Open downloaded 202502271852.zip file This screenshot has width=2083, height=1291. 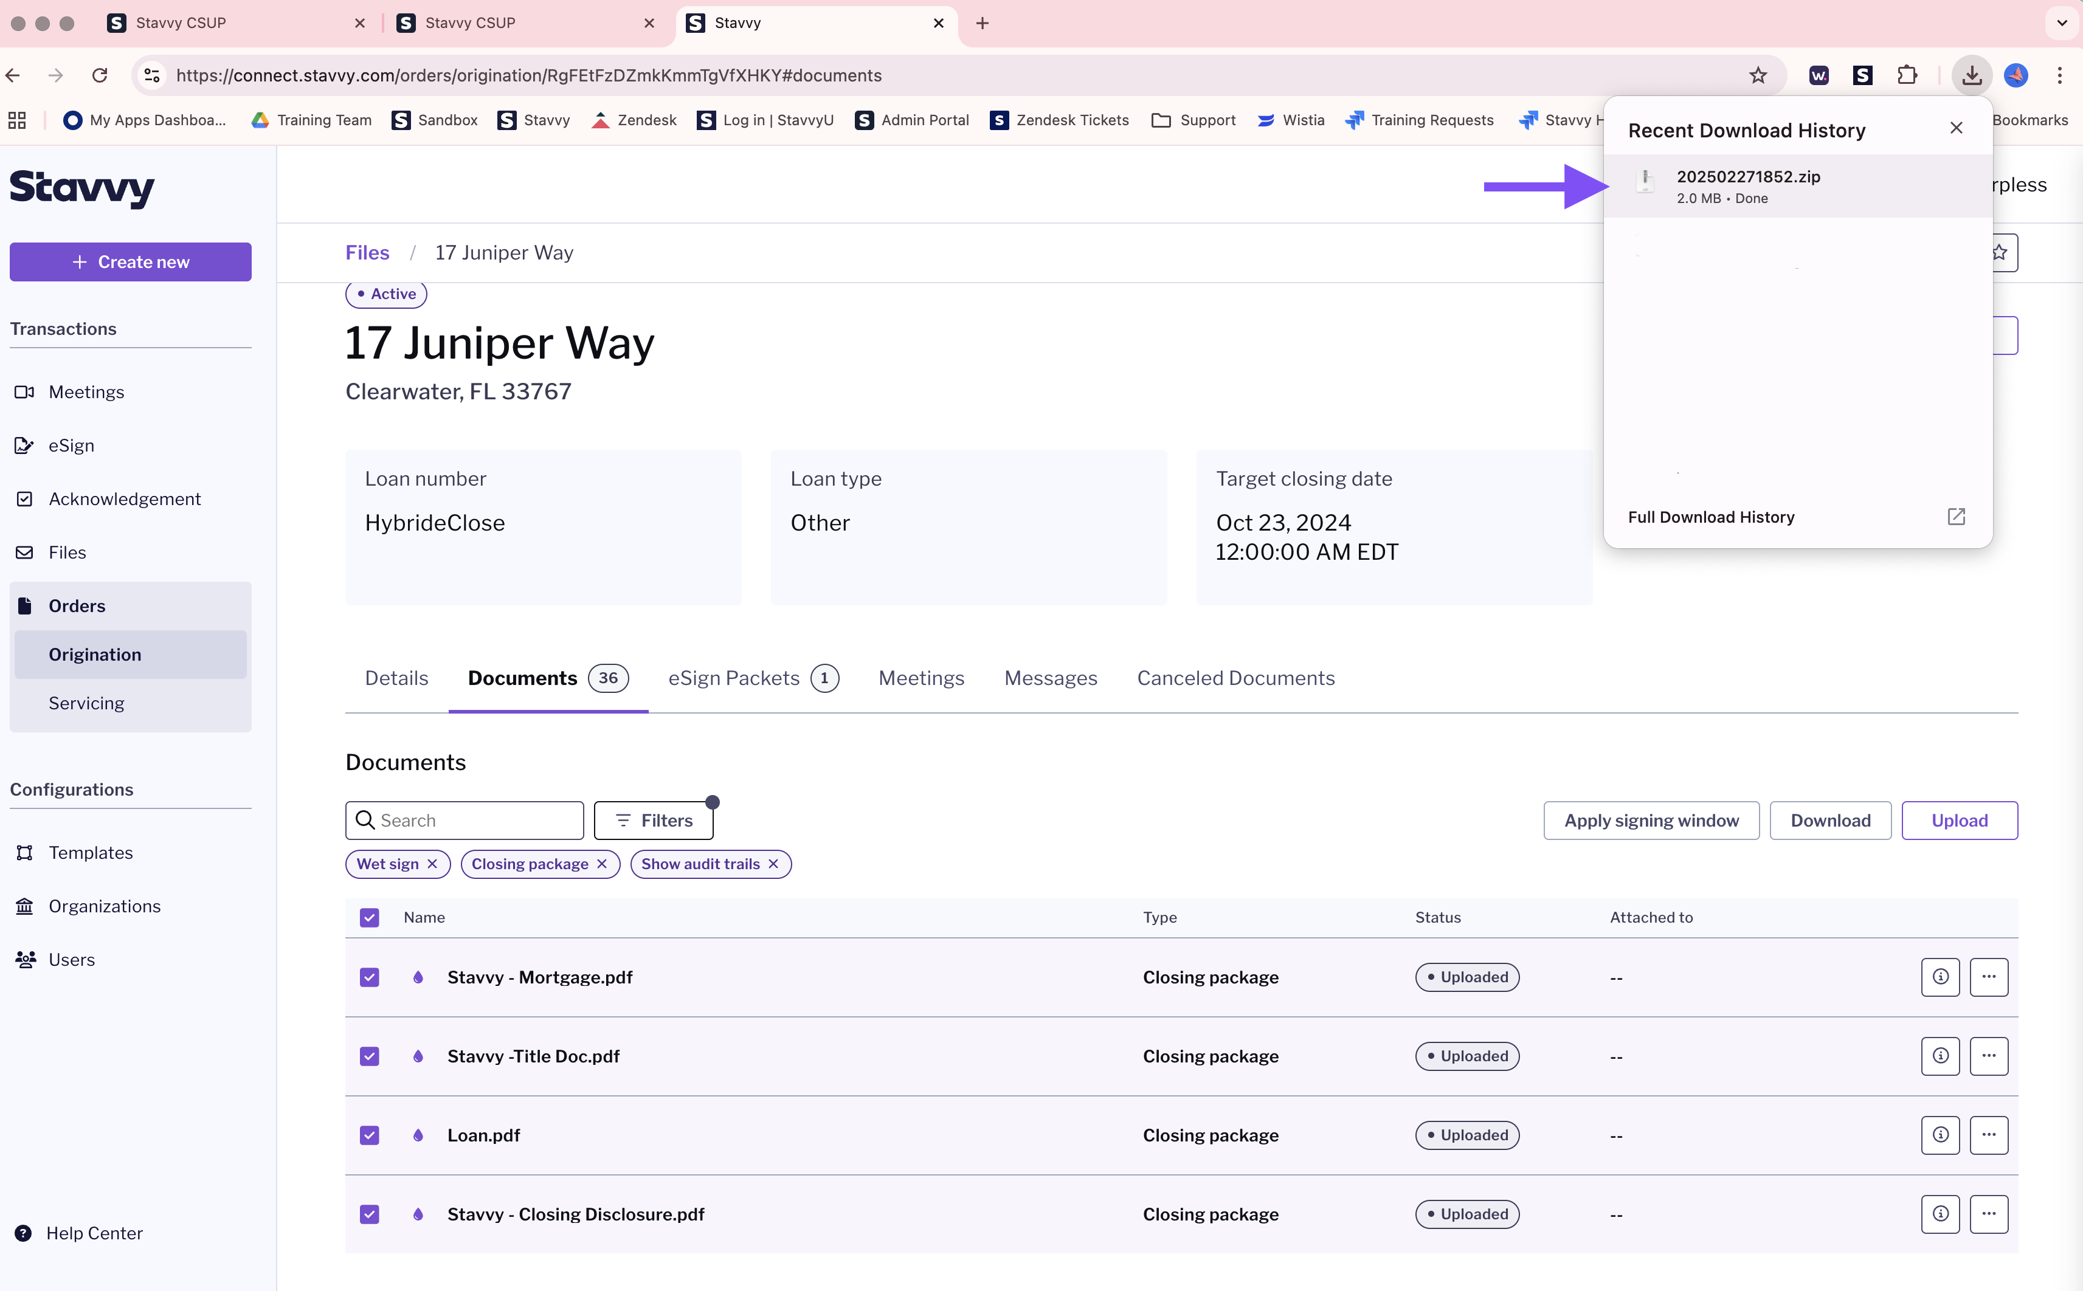(x=1798, y=186)
